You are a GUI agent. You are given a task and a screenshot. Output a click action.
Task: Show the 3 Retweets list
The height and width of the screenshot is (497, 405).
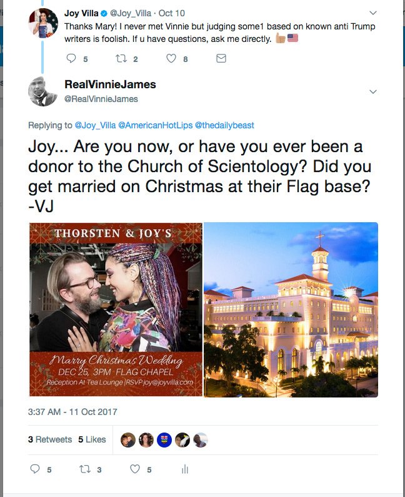click(x=50, y=439)
